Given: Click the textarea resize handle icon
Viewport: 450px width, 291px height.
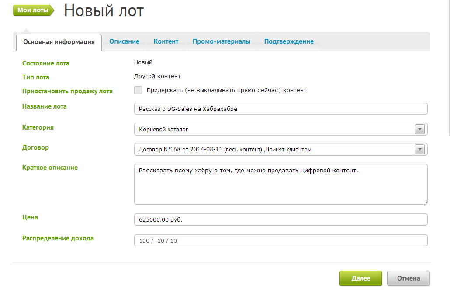Looking at the screenshot, I should (425, 202).
